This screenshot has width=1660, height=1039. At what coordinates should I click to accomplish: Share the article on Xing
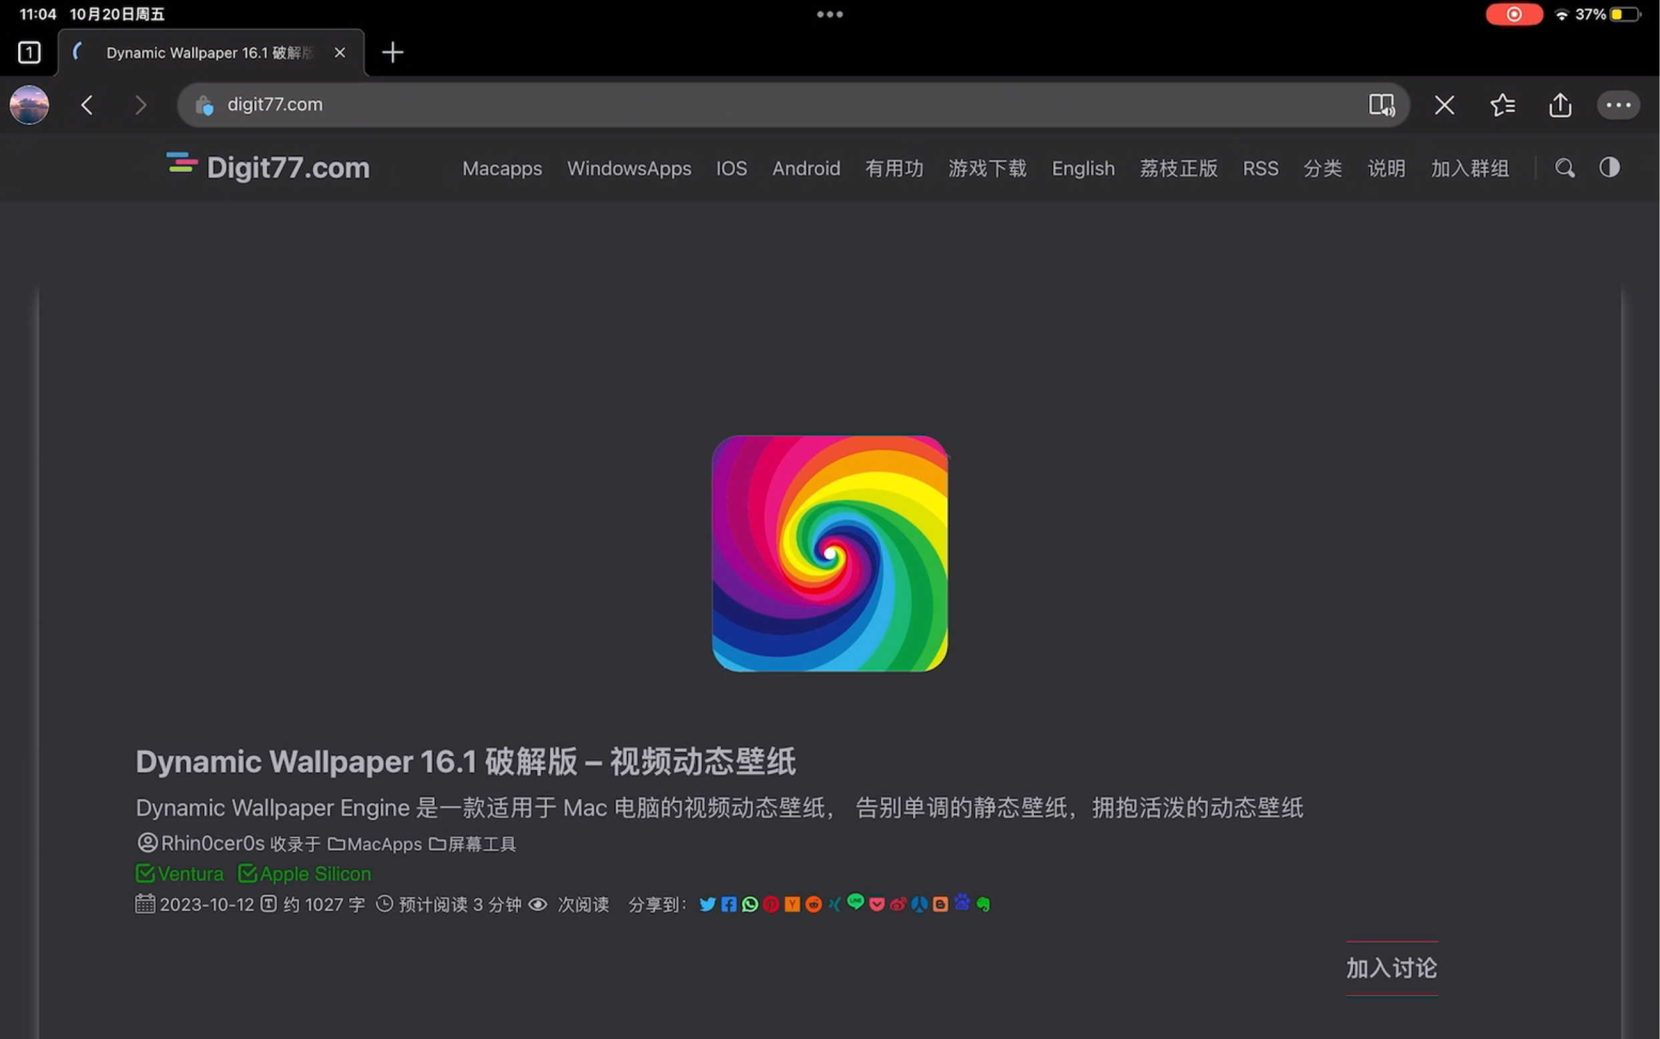click(x=834, y=904)
